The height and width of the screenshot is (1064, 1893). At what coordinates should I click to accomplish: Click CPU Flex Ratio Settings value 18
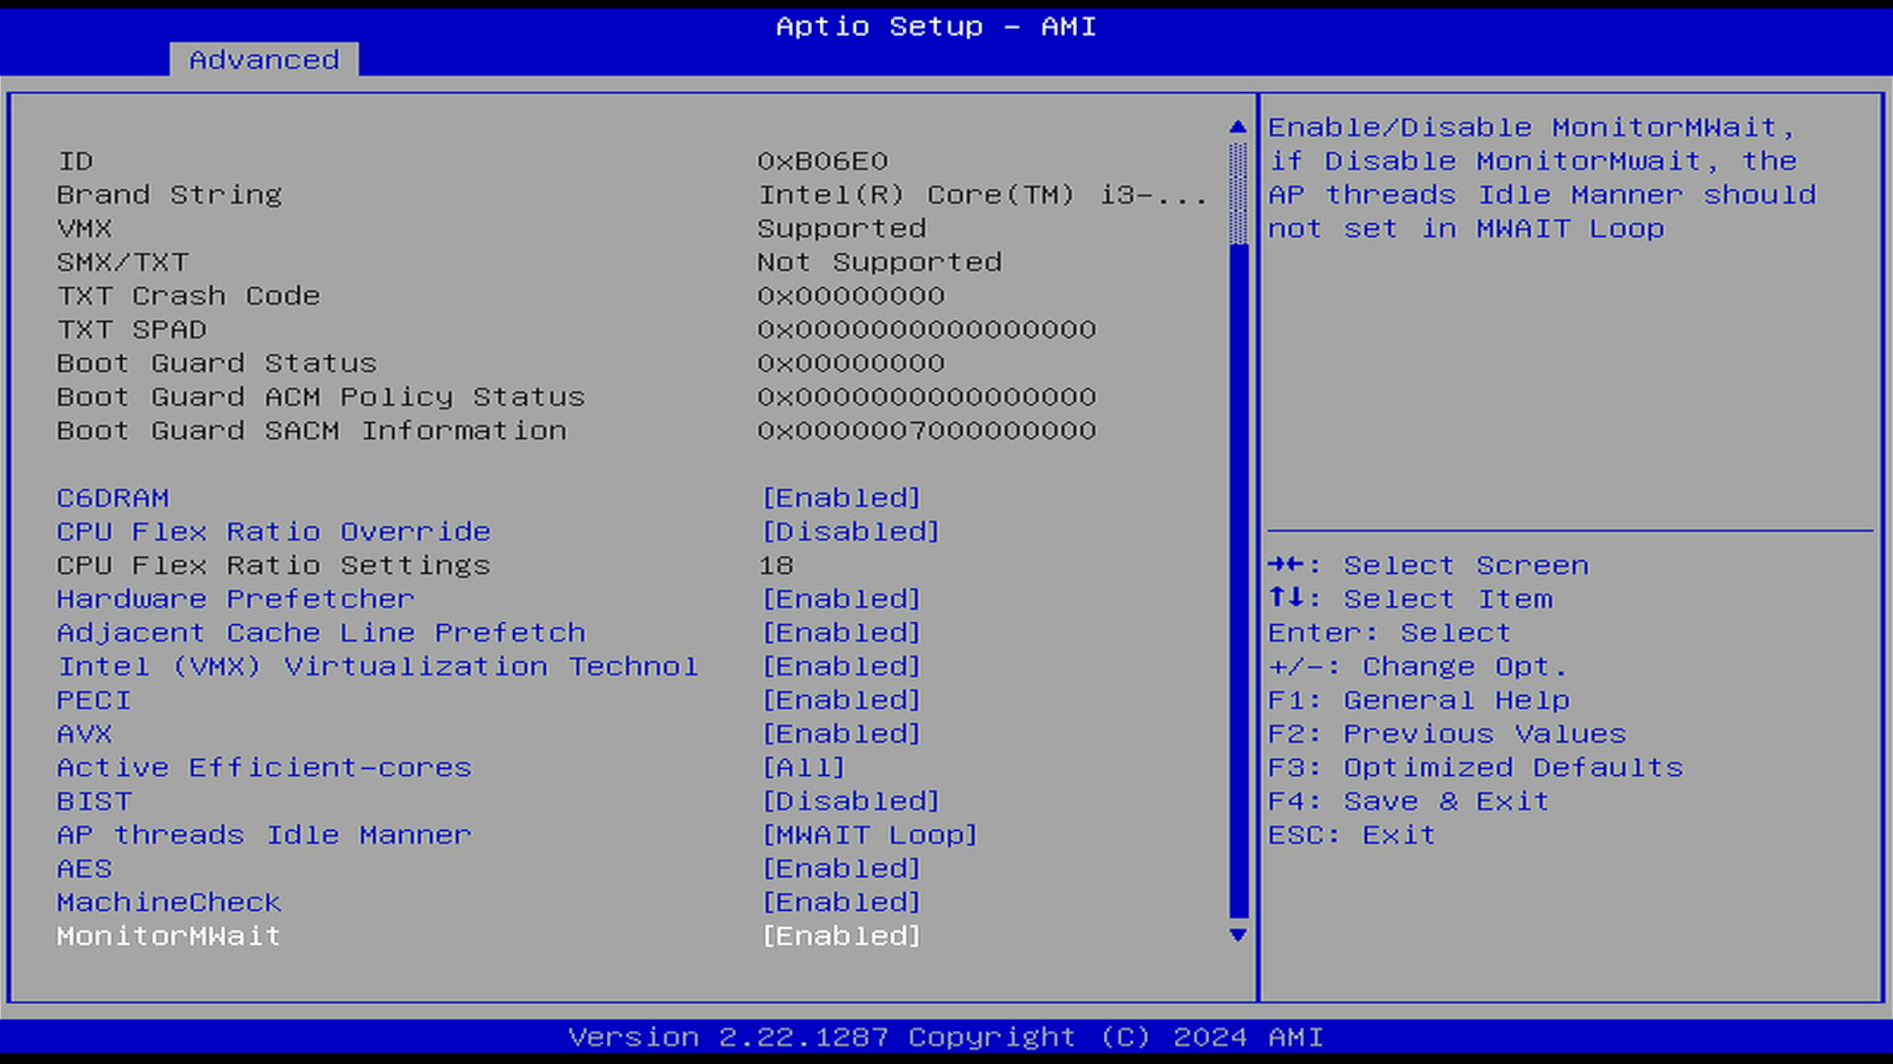click(775, 565)
